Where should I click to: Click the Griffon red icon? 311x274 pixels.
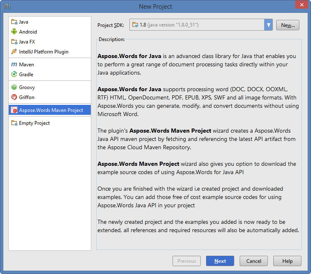click(14, 97)
